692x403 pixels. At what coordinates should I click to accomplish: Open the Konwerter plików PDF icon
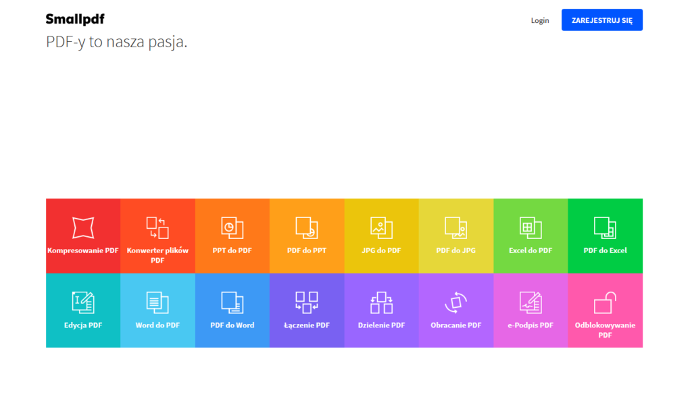tap(157, 227)
